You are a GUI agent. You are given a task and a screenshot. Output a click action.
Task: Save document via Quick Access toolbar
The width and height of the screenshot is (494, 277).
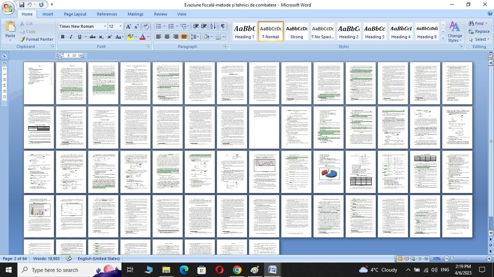[22, 5]
